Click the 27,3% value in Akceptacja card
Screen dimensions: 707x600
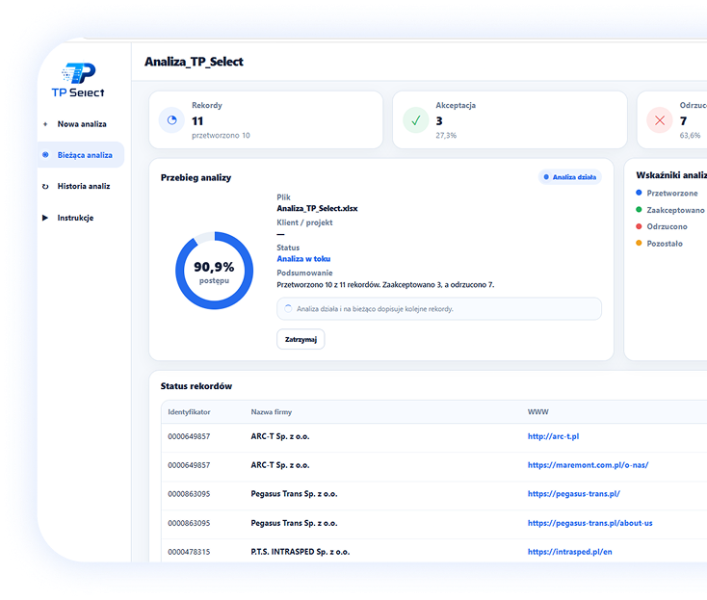coord(446,136)
